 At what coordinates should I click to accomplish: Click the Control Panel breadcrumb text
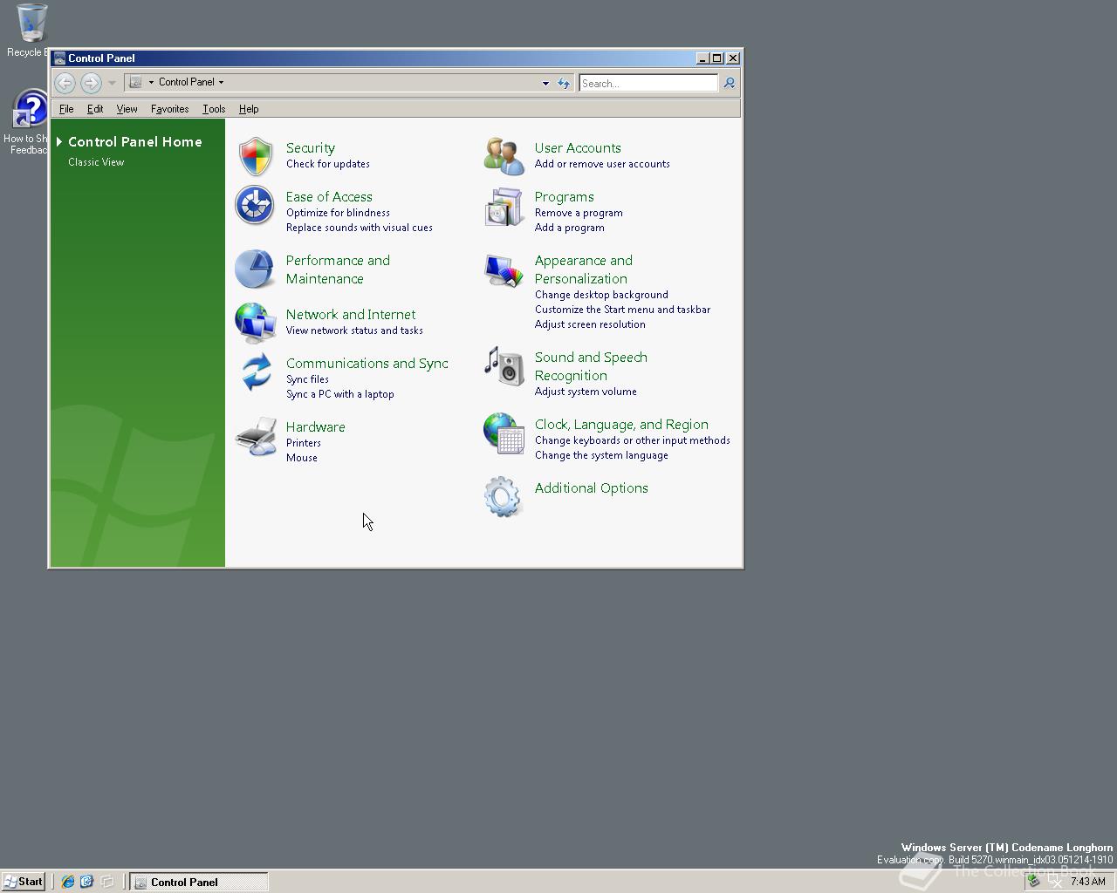pyautogui.click(x=187, y=82)
